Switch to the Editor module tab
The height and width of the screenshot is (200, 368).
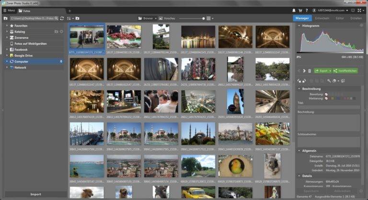pyautogui.click(x=340, y=18)
